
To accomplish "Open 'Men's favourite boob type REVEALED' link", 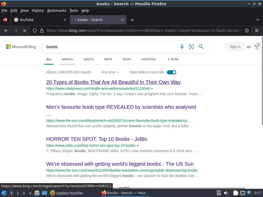I will tap(121, 107).
